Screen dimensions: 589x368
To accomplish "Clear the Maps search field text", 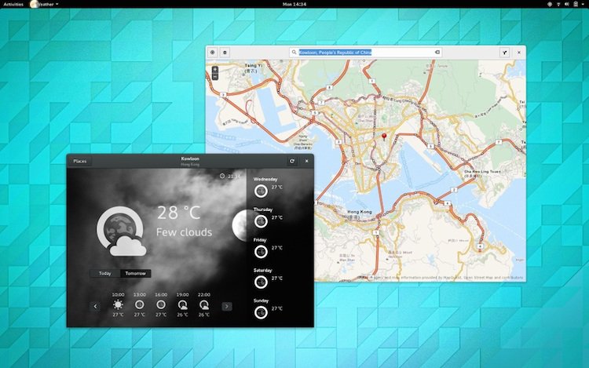I will pyautogui.click(x=437, y=52).
